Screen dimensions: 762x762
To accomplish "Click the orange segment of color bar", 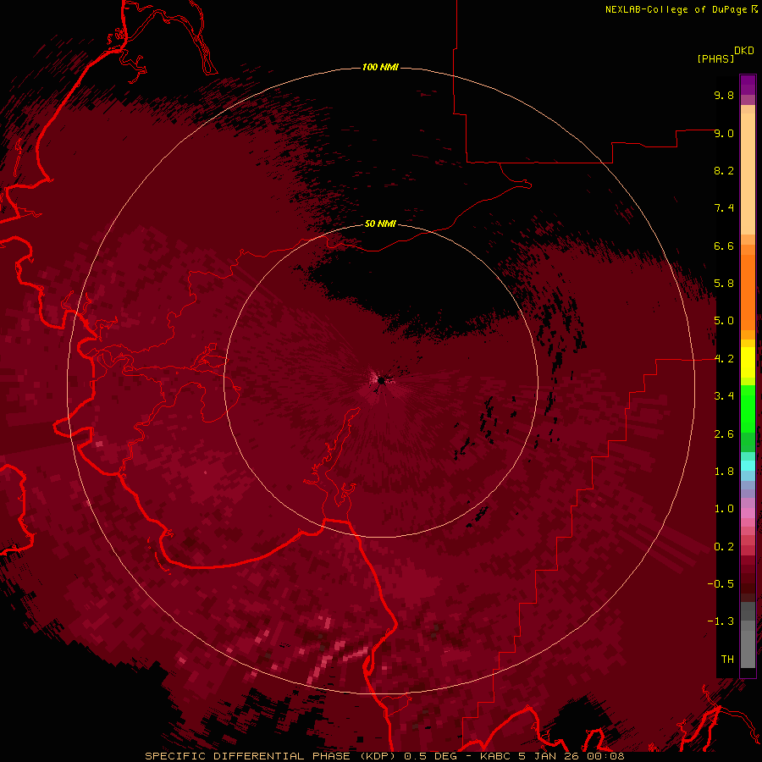I will pos(748,291).
